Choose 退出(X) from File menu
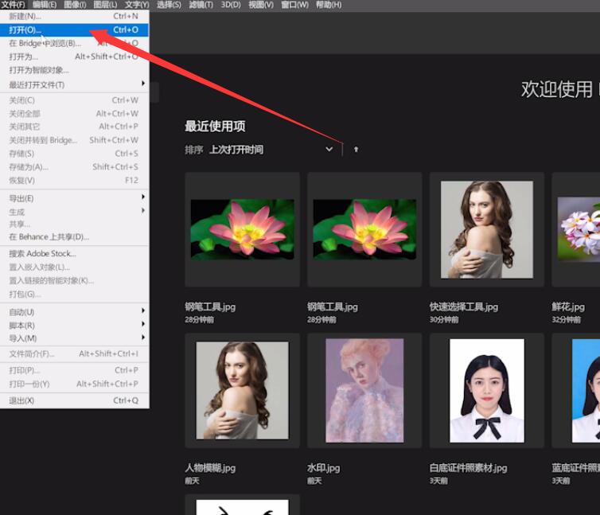The width and height of the screenshot is (600, 515). pyautogui.click(x=74, y=400)
